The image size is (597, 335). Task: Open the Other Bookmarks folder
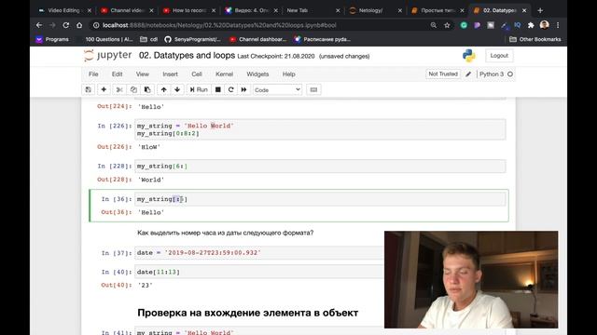(535, 39)
